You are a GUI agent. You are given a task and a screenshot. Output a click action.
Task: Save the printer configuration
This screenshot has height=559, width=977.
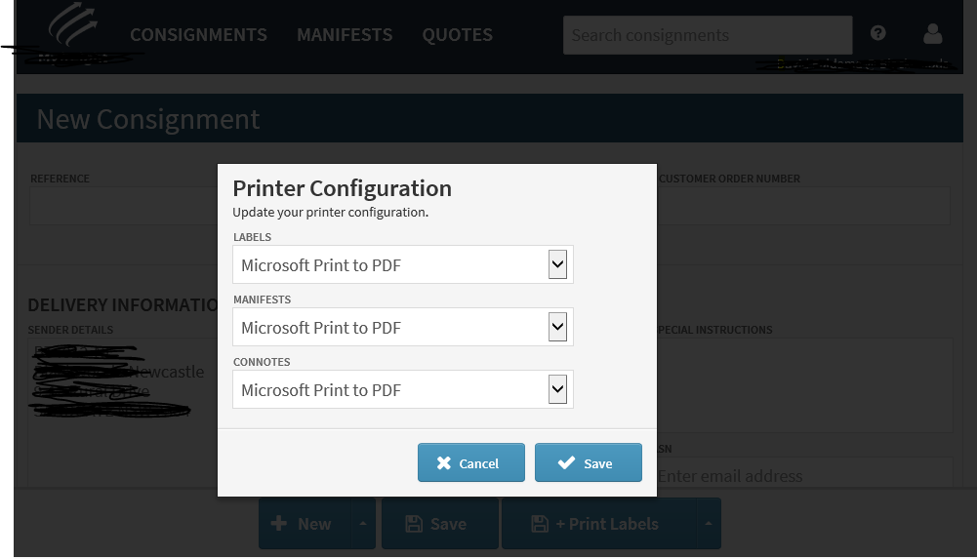pyautogui.click(x=589, y=463)
